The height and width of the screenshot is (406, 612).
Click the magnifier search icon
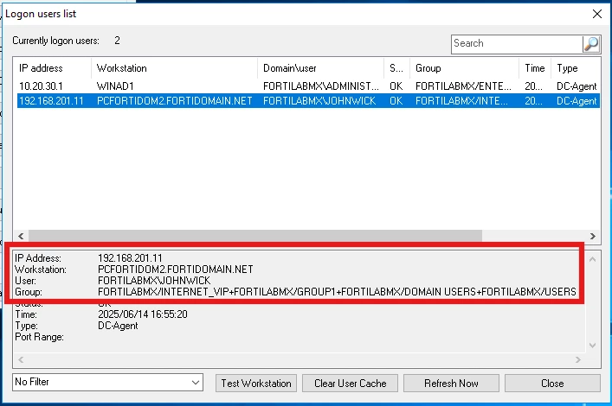(591, 44)
